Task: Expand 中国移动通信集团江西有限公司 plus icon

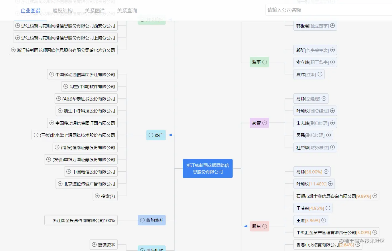Action: click(52, 123)
